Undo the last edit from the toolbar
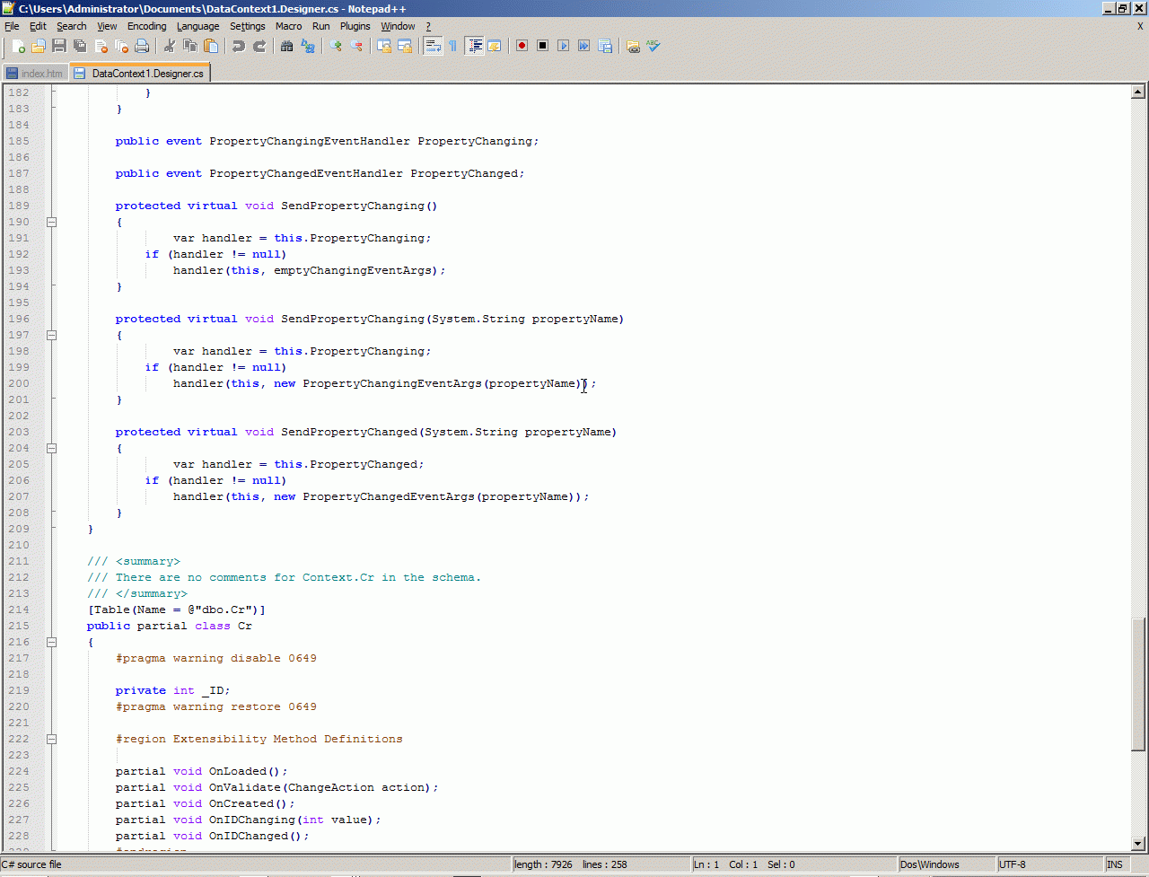The width and height of the screenshot is (1149, 877). 238,46
